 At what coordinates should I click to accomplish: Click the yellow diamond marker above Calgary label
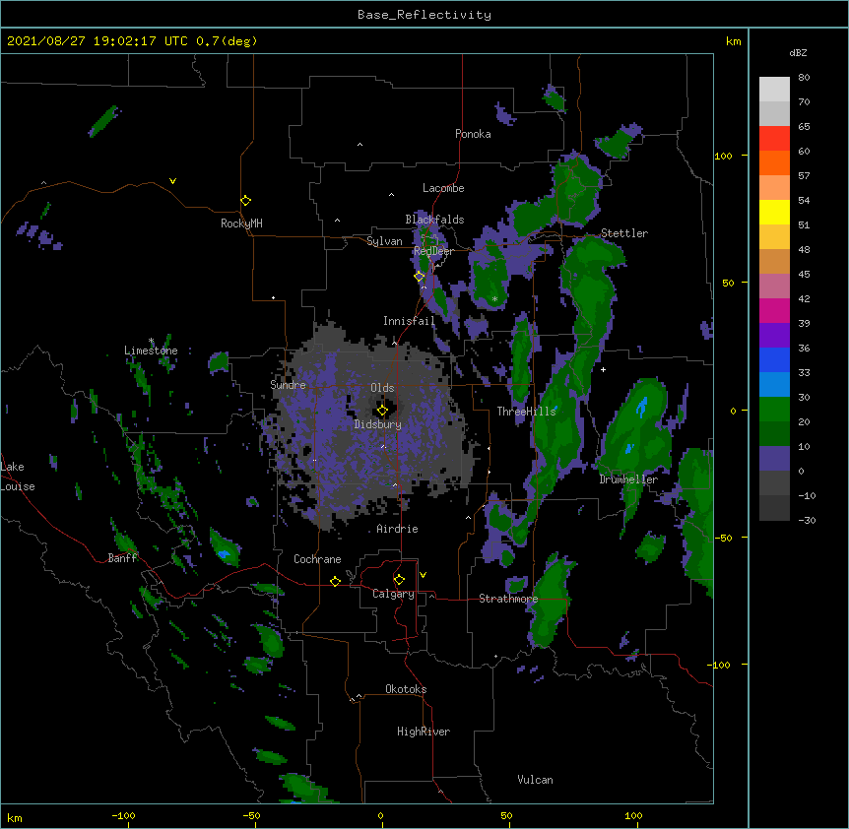point(399,580)
